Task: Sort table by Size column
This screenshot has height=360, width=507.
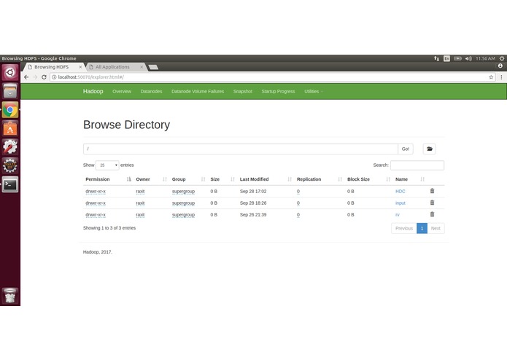Action: coord(222,179)
